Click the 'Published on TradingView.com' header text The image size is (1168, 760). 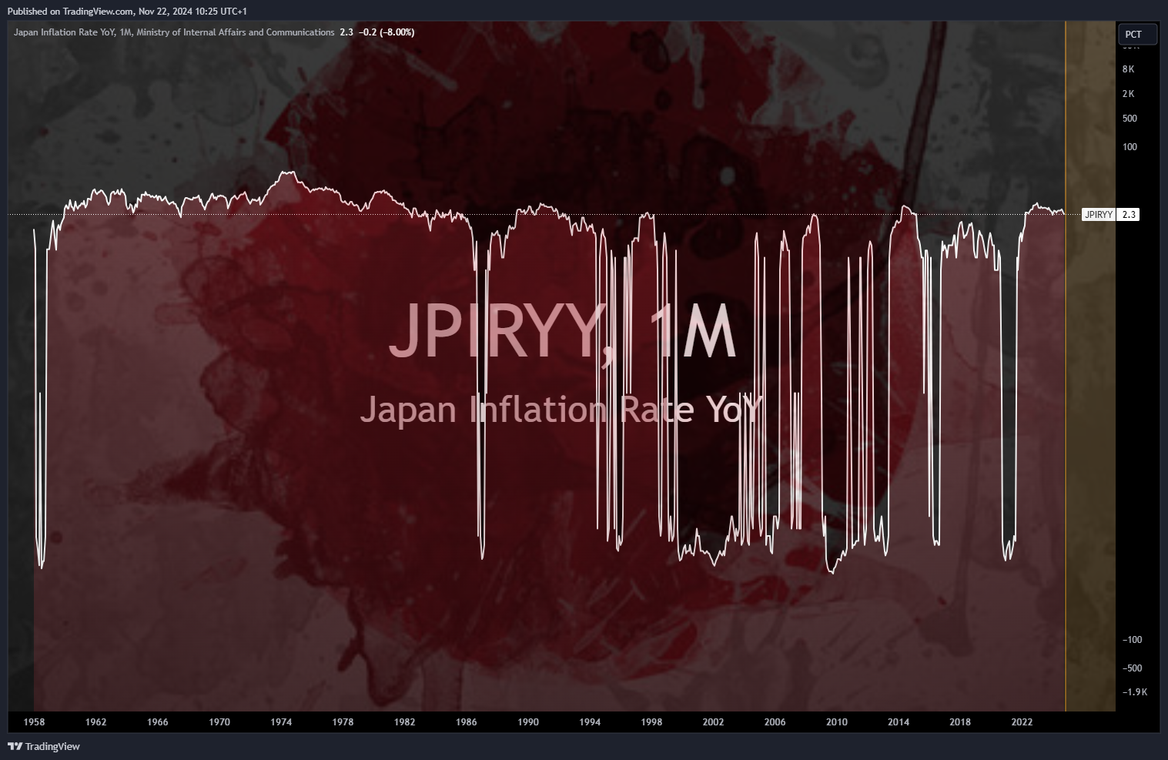[x=71, y=12]
